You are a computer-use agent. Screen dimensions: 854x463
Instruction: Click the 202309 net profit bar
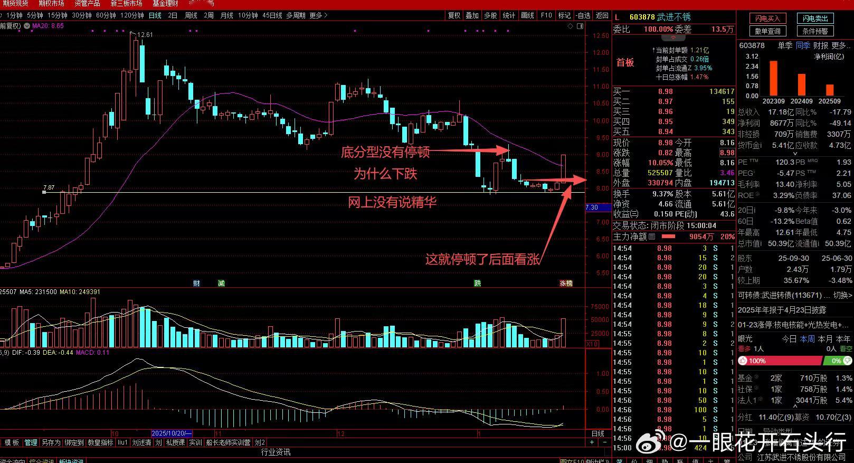pyautogui.click(x=774, y=78)
